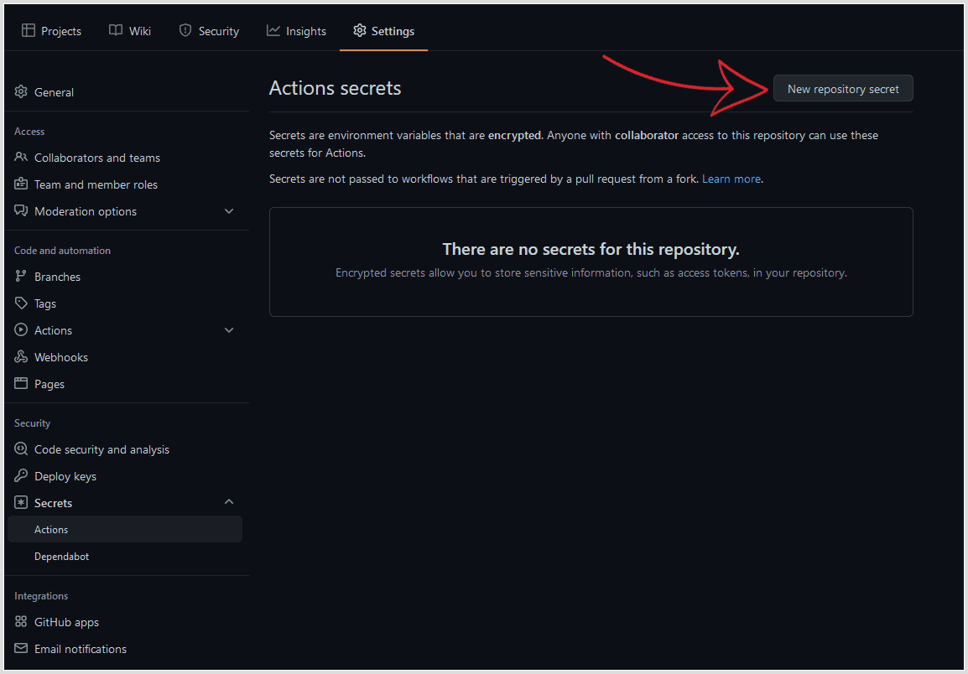Image resolution: width=968 pixels, height=674 pixels.
Task: Select the Webhooks icon in sidebar
Action: point(21,356)
